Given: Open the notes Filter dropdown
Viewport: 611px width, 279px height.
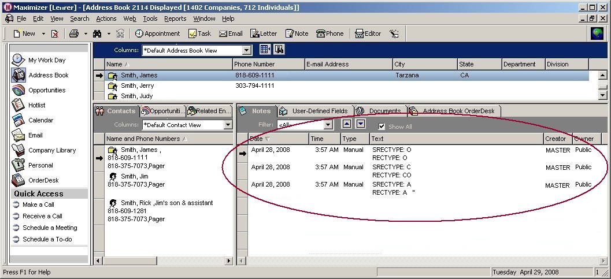Looking at the screenshot, I should pyautogui.click(x=328, y=125).
